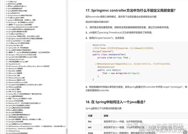Image resolution: width=188 pixels, height=134 pixels.
Task: Jump to "44. Spring AOP的实现原理。"
Action: [15, 101]
